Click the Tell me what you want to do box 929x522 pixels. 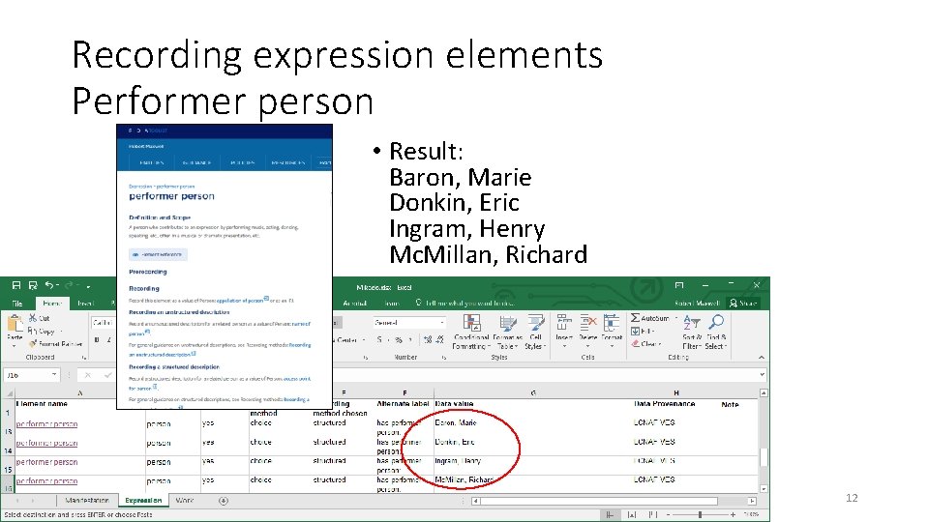pos(465,303)
